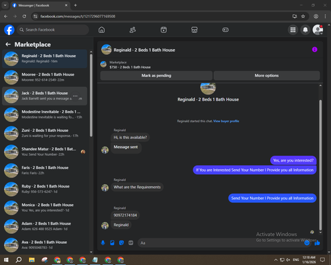The width and height of the screenshot is (331, 265).
Task: Open the Facebook menu grid icon
Action: pos(293,30)
